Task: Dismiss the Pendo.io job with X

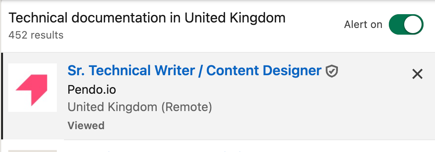Action: (417, 74)
